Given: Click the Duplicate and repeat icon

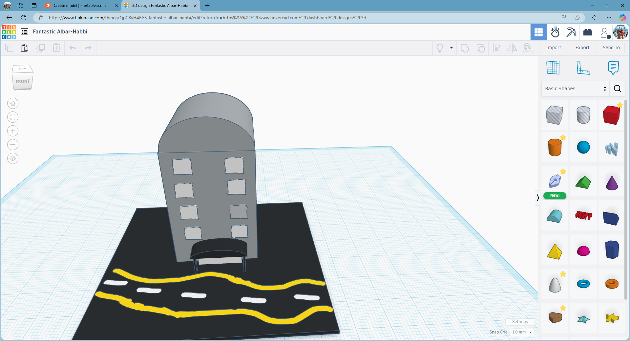Looking at the screenshot, I should [41, 48].
